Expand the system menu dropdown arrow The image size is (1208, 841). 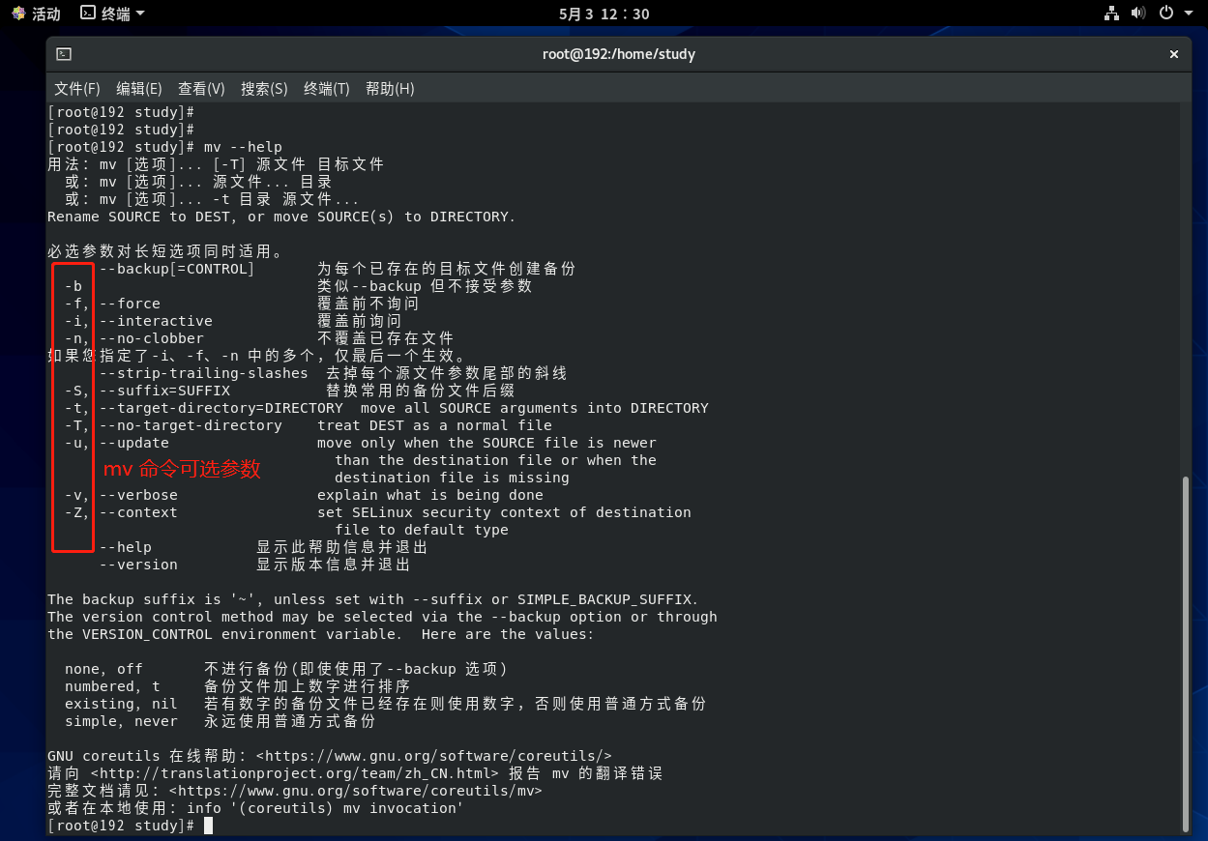coord(1189,14)
